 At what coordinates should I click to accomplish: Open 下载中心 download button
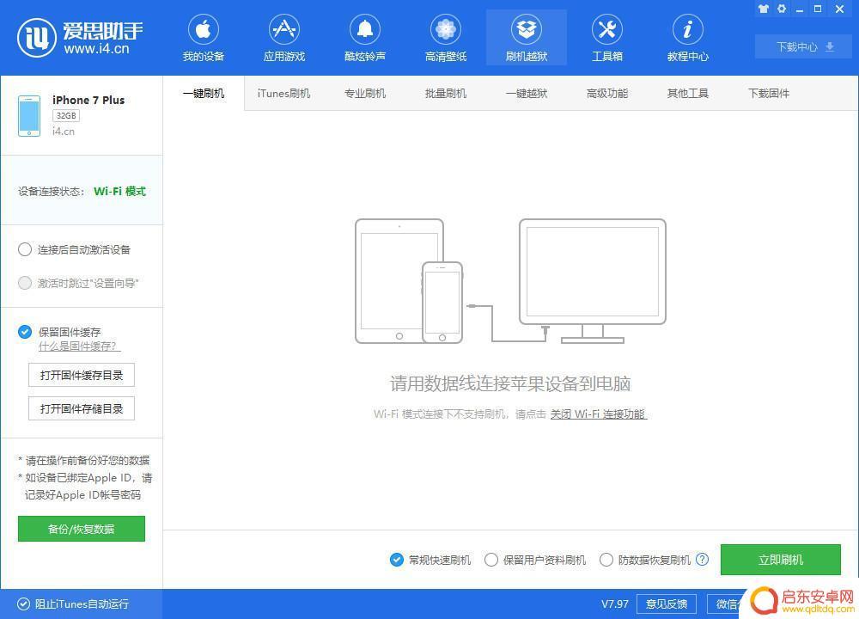(x=804, y=47)
